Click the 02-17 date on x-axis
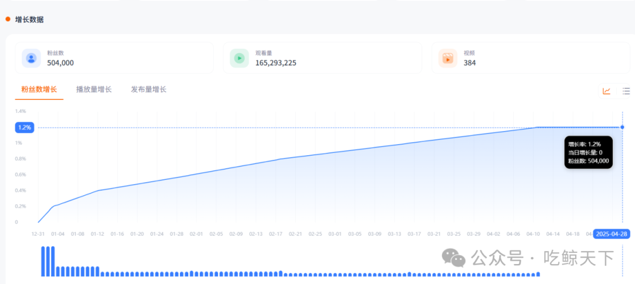The height and width of the screenshot is (284, 635). (x=276, y=233)
